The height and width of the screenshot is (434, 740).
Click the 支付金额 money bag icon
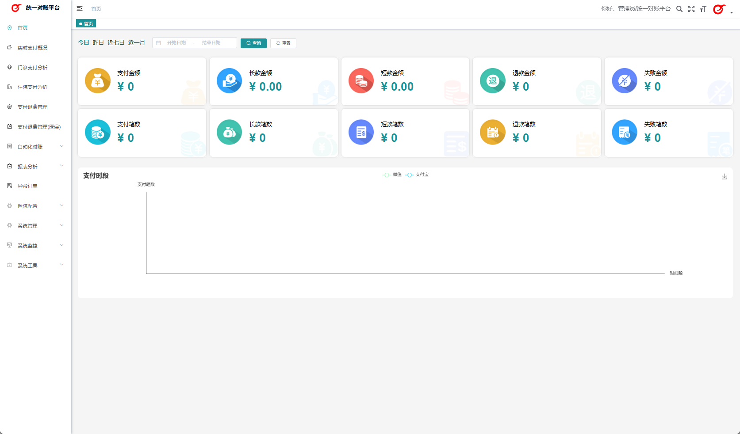(98, 81)
